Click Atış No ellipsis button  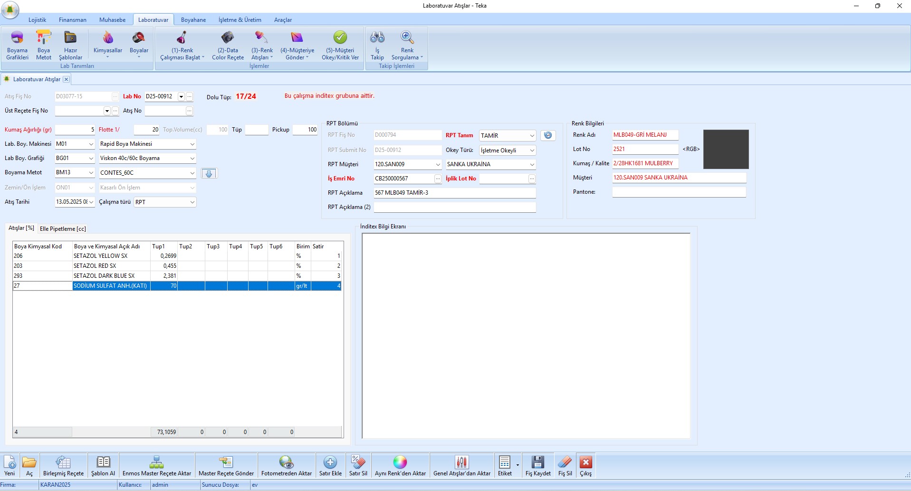(x=189, y=111)
